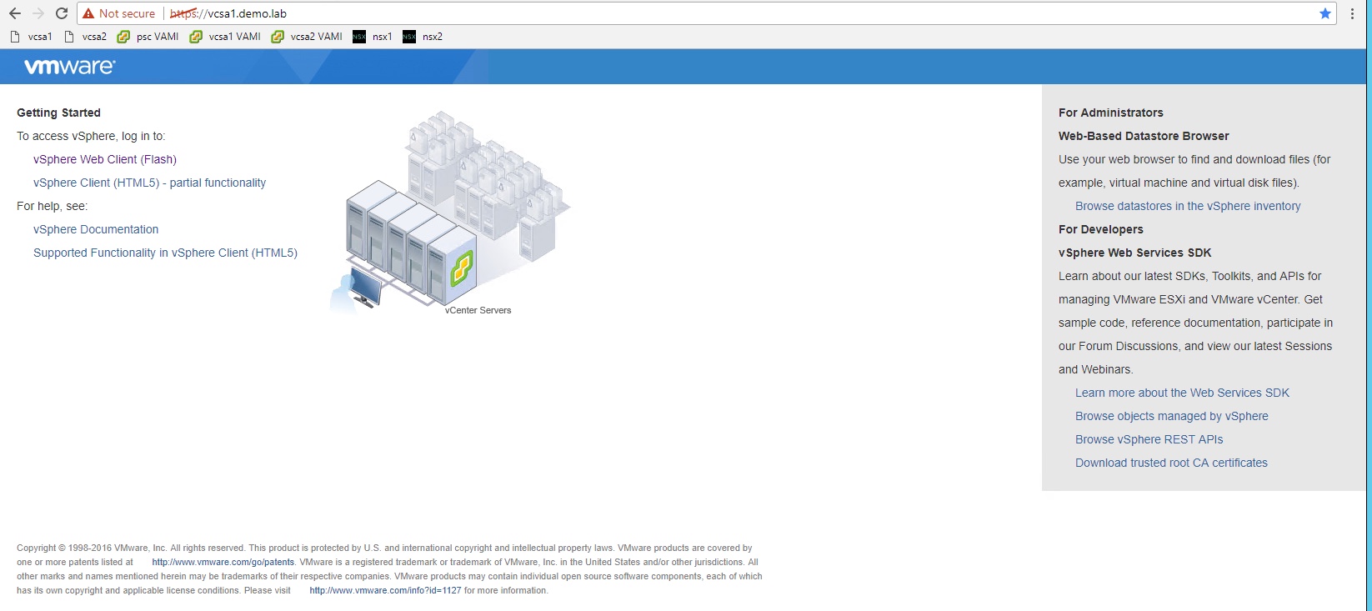Click the VMware logo in header
This screenshot has width=1372, height=611.
[x=70, y=67]
